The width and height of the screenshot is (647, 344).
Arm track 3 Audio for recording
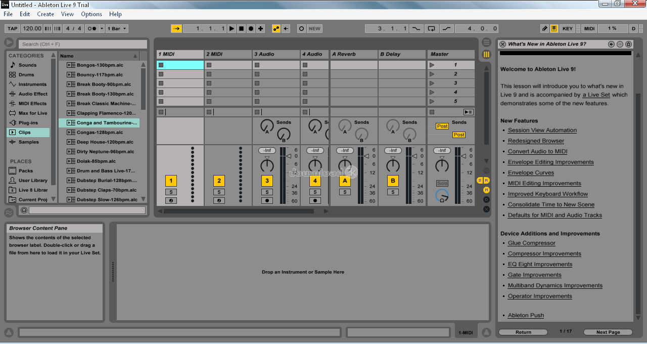267,200
